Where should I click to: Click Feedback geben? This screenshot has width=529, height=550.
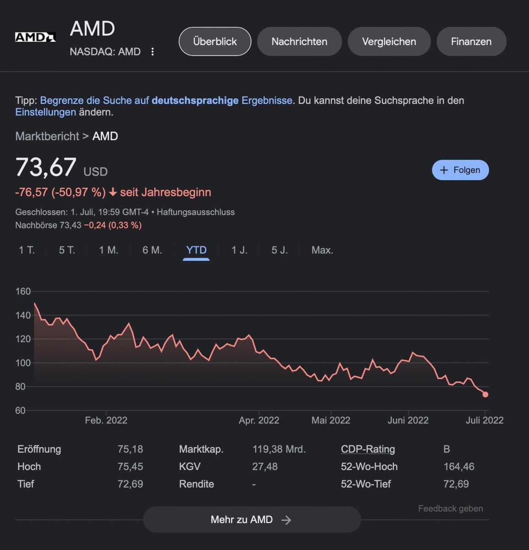[x=450, y=509]
